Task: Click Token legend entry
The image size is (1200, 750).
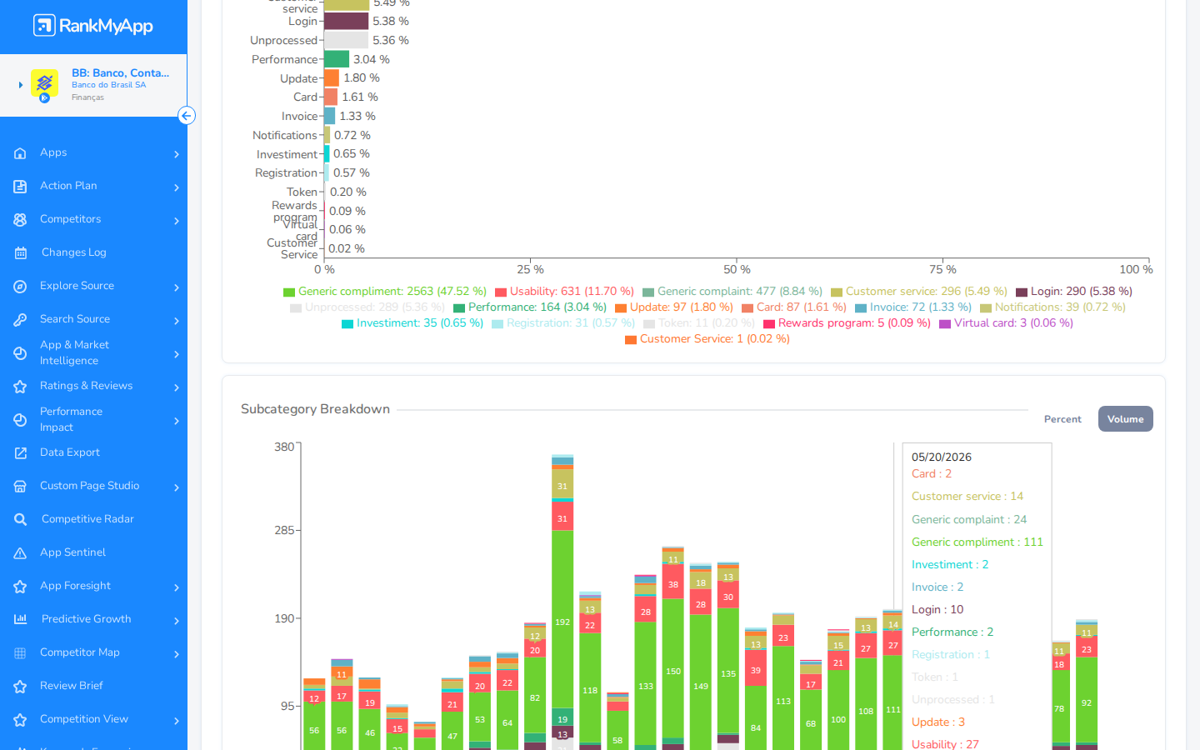Action: click(699, 323)
